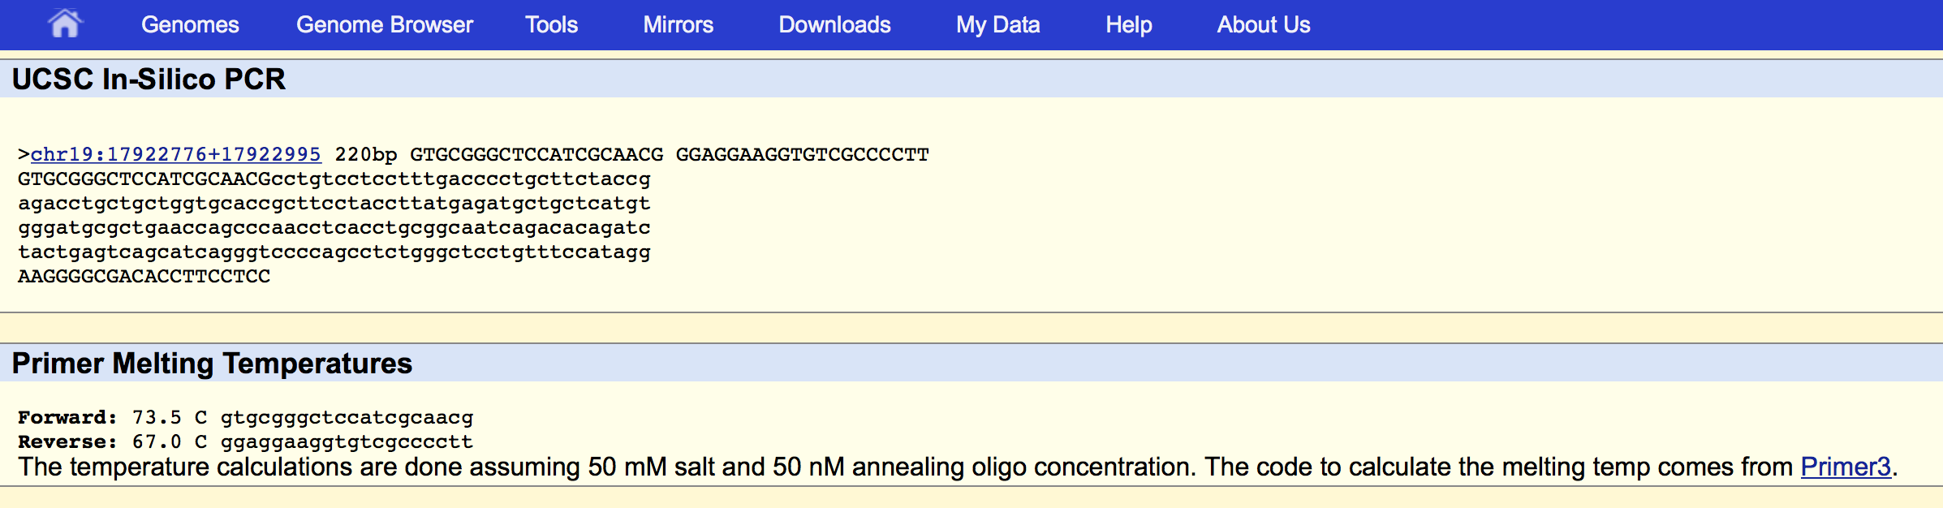Open the Downloads menu
Screen dimensions: 1943x508
[834, 25]
